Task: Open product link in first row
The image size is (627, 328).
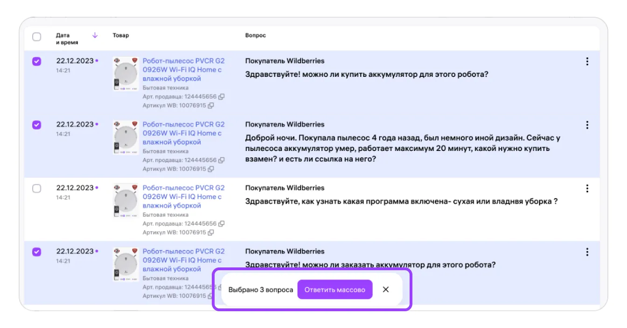Action: click(x=183, y=70)
